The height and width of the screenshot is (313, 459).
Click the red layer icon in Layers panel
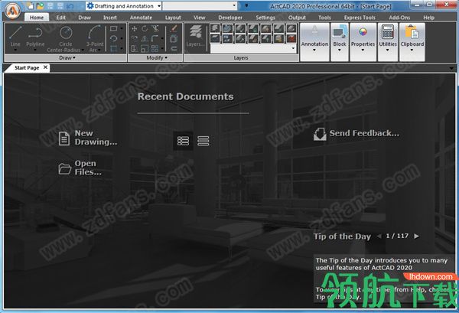point(291,38)
